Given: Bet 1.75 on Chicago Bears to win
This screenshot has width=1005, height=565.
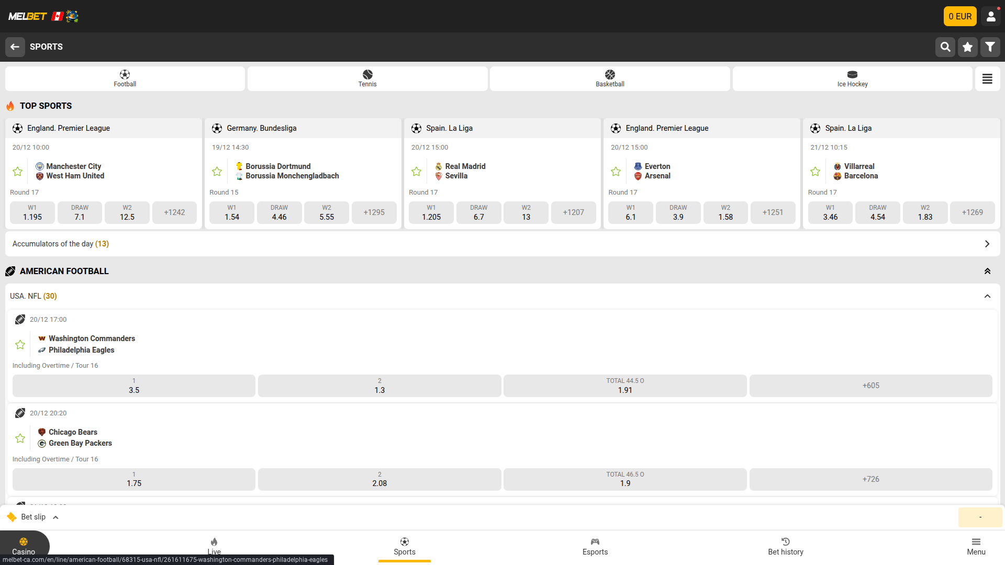Looking at the screenshot, I should (134, 479).
